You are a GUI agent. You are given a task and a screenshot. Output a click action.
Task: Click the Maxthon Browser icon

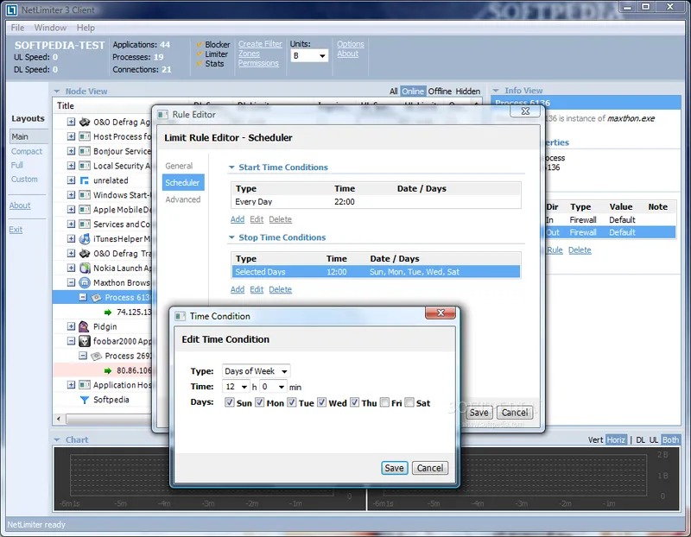tap(85, 282)
